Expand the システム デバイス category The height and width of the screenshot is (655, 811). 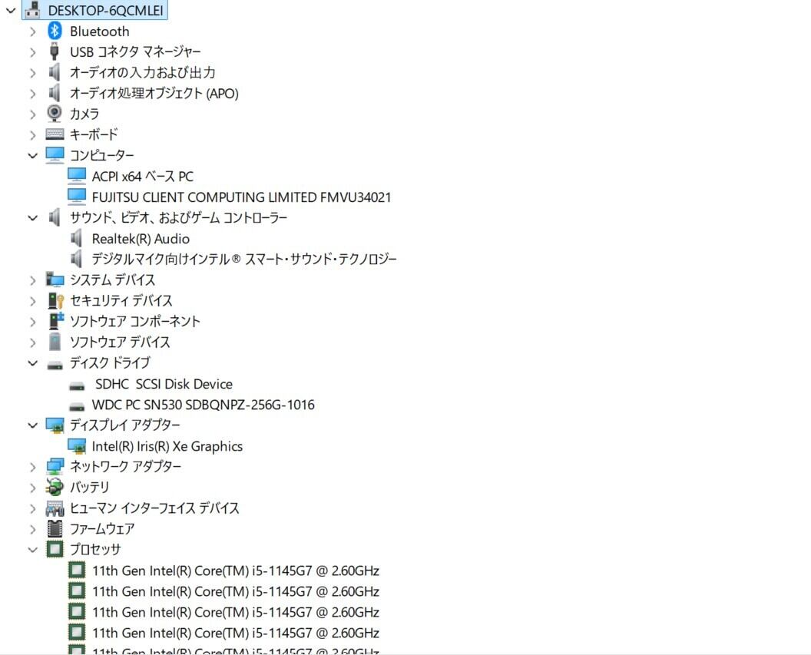click(x=33, y=280)
